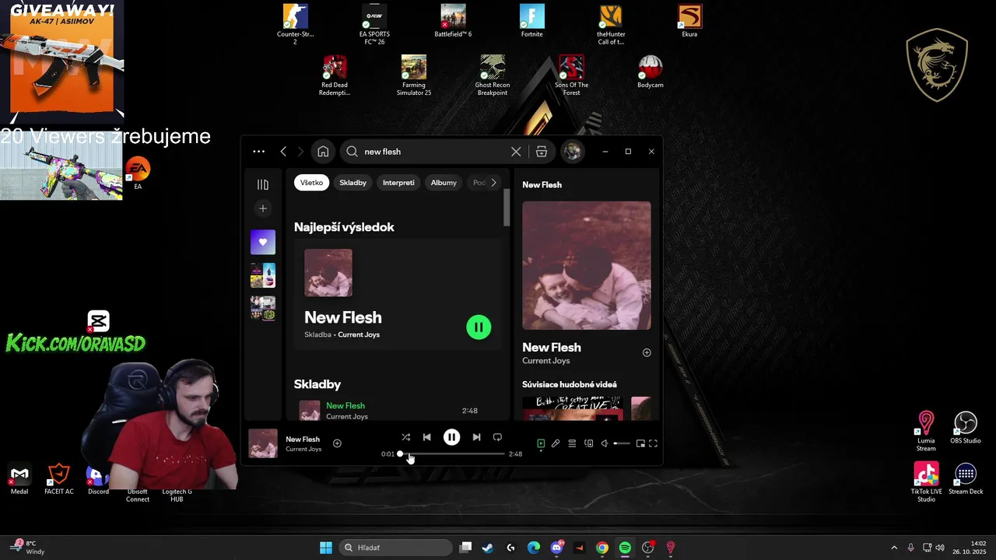The width and height of the screenshot is (996, 560).
Task: Select Bodycam desktop icon
Action: coord(651,72)
